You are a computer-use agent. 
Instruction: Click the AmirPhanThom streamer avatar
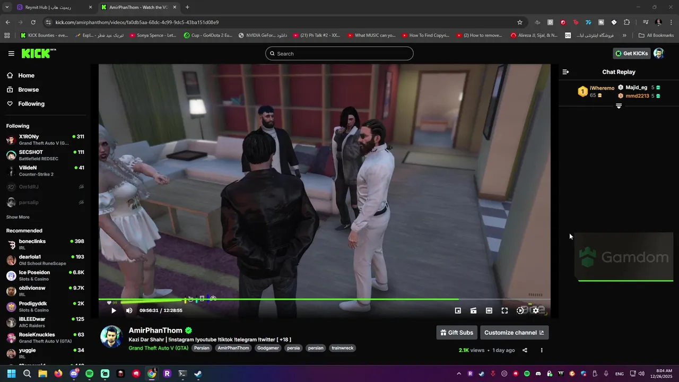tap(112, 337)
